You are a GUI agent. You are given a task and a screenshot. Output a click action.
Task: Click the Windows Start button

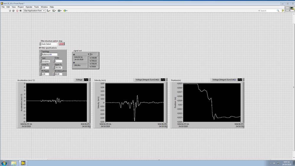(4, 163)
